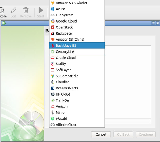Pick Cloudian storage entry
160x142 pixels.
coord(77,82)
